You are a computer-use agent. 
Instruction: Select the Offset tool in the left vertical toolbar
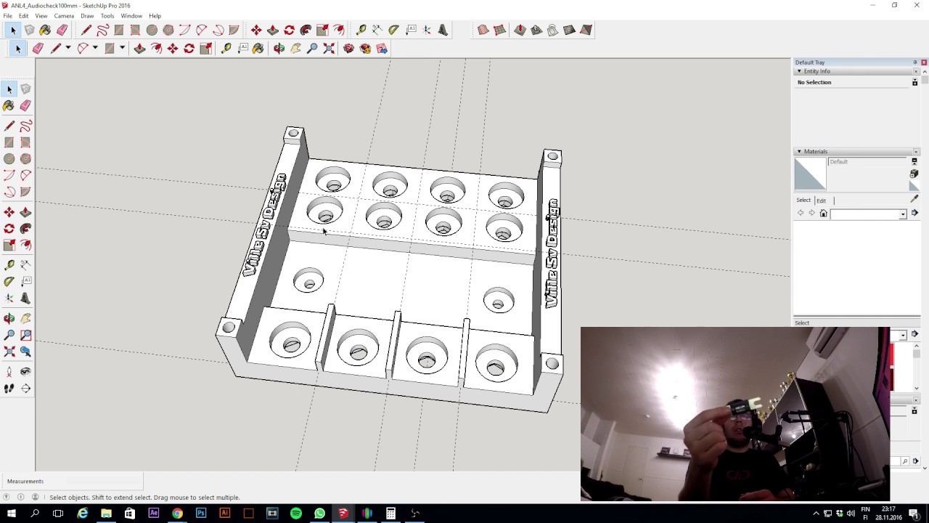(25, 246)
